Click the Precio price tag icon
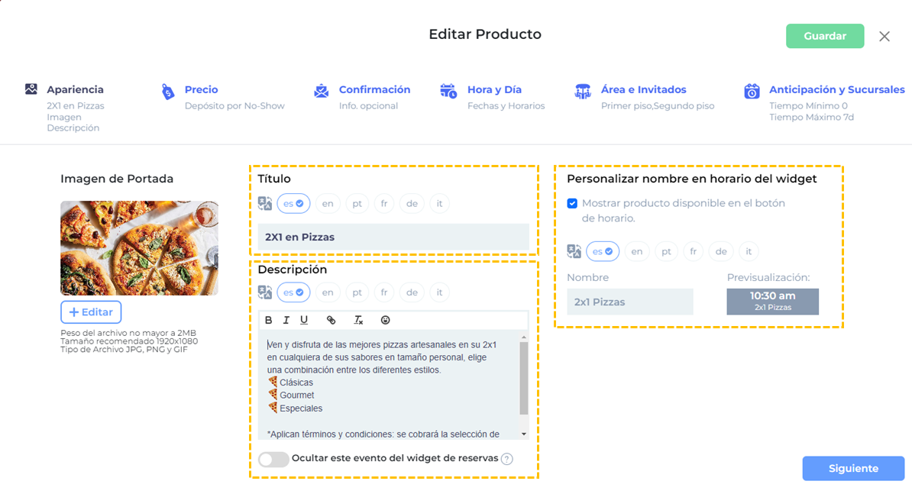The height and width of the screenshot is (494, 912). click(x=167, y=92)
